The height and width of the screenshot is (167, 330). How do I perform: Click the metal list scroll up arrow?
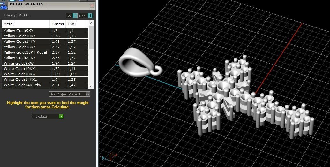pos(91,23)
